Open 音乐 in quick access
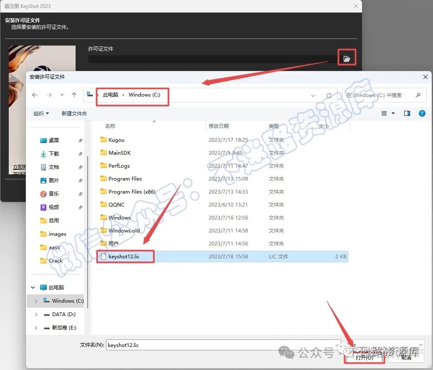This screenshot has width=433, height=370. point(53,194)
